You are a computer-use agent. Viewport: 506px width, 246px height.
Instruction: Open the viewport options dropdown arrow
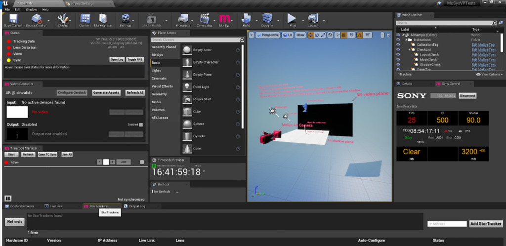(x=252, y=35)
